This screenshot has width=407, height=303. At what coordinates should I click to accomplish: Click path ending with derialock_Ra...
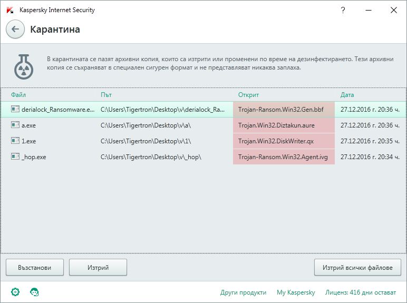click(162, 110)
